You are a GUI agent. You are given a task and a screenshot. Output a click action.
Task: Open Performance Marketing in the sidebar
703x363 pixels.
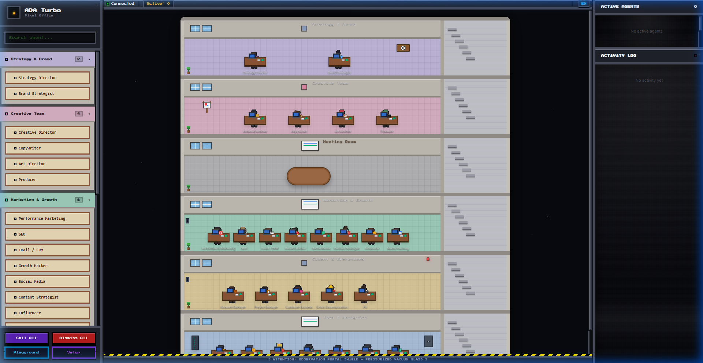coord(48,218)
